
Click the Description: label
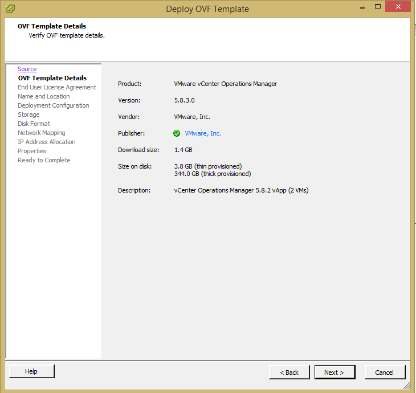[x=134, y=190]
